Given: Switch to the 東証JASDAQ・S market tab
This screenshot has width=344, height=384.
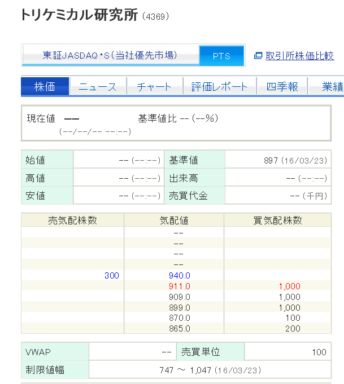Looking at the screenshot, I should pyautogui.click(x=110, y=55).
